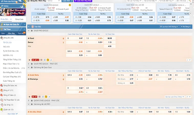Click the Trận Đấu clock icon
194x115 pixels.
(32, 26)
